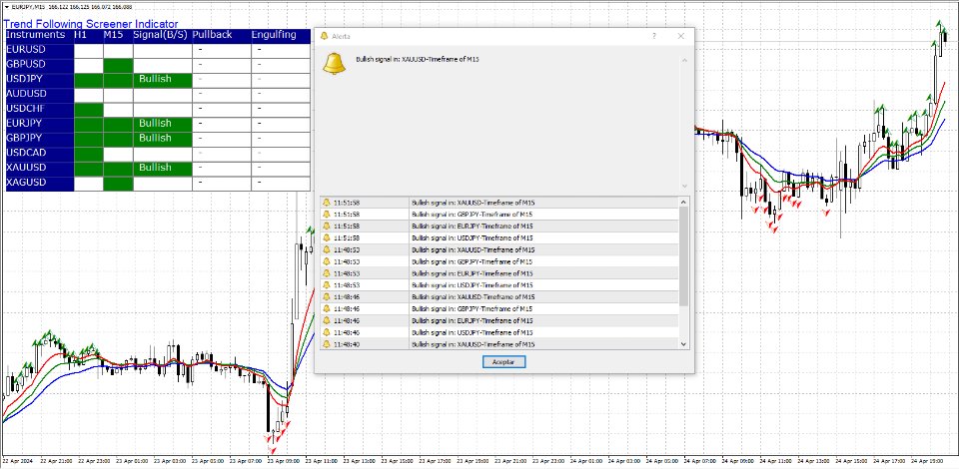The width and height of the screenshot is (959, 469).
Task: Click bell icon of 11:51:58 GBPJPY alert row
Action: point(327,214)
